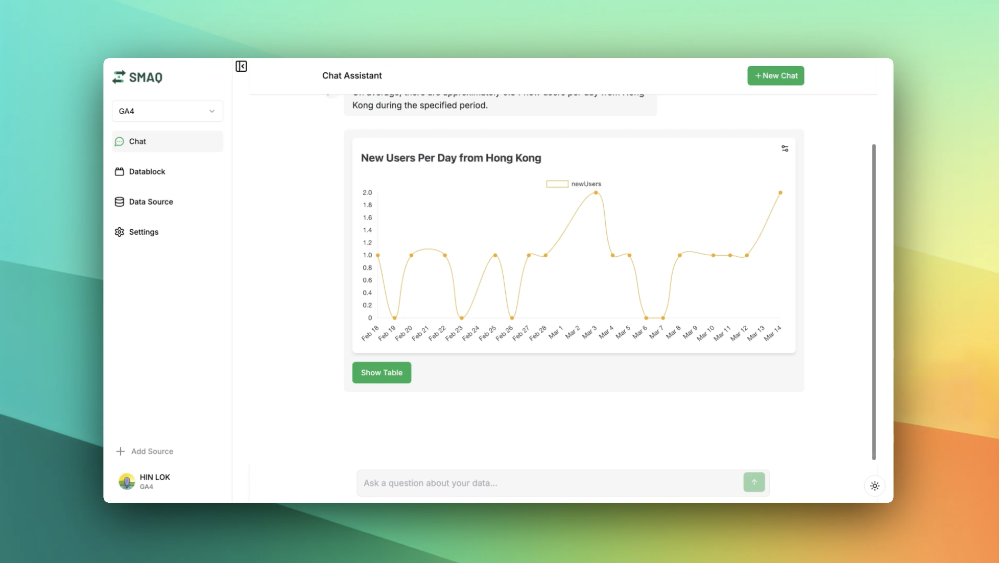The height and width of the screenshot is (563, 999).
Task: Go to Data Source in sidebar
Action: (x=167, y=202)
